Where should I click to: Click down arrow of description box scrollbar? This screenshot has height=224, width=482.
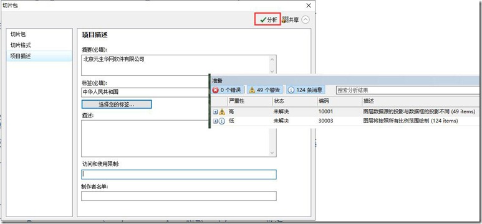click(x=272, y=152)
